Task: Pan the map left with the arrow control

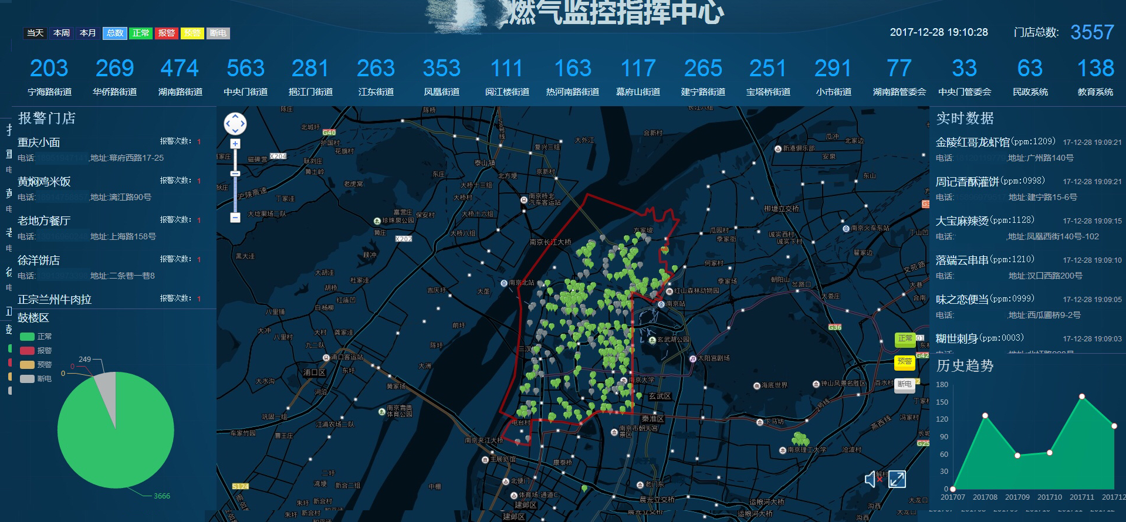Action: (x=228, y=124)
